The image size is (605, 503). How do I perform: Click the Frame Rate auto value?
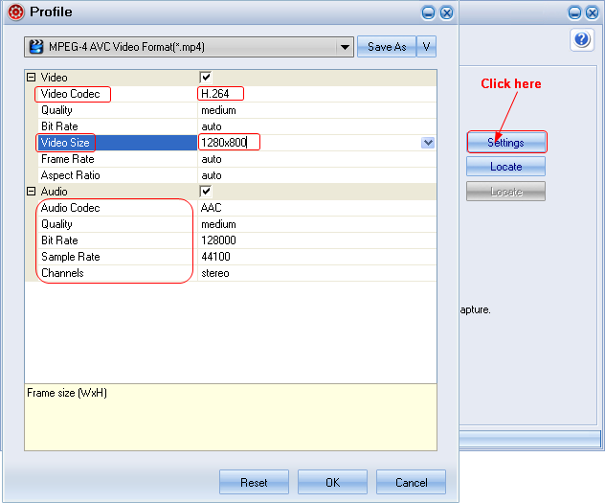pos(212,159)
